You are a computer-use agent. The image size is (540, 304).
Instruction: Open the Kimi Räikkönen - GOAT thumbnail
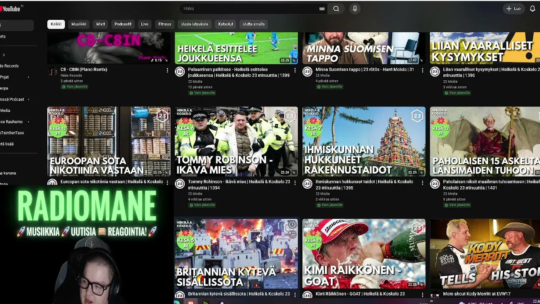point(364,254)
